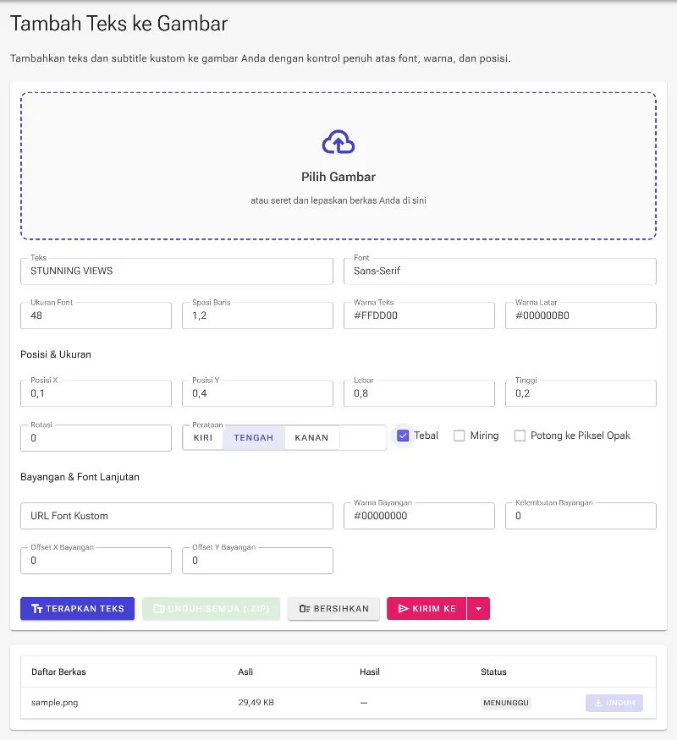
Task: Disable the Tebal bold checkbox
Action: (403, 436)
